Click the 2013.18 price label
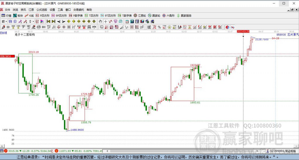 coord(34,52)
